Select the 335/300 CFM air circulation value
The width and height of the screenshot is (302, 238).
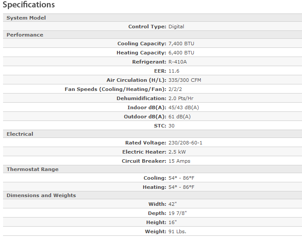[x=185, y=80]
